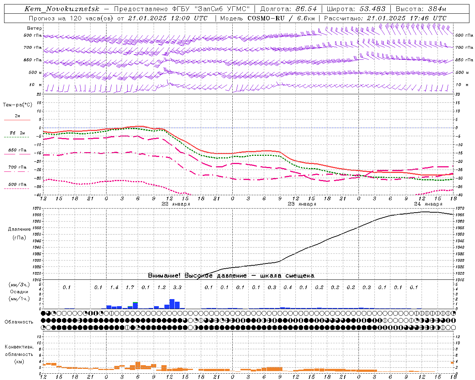Click the 22 января date label
The image size is (475, 380).
tap(176, 204)
